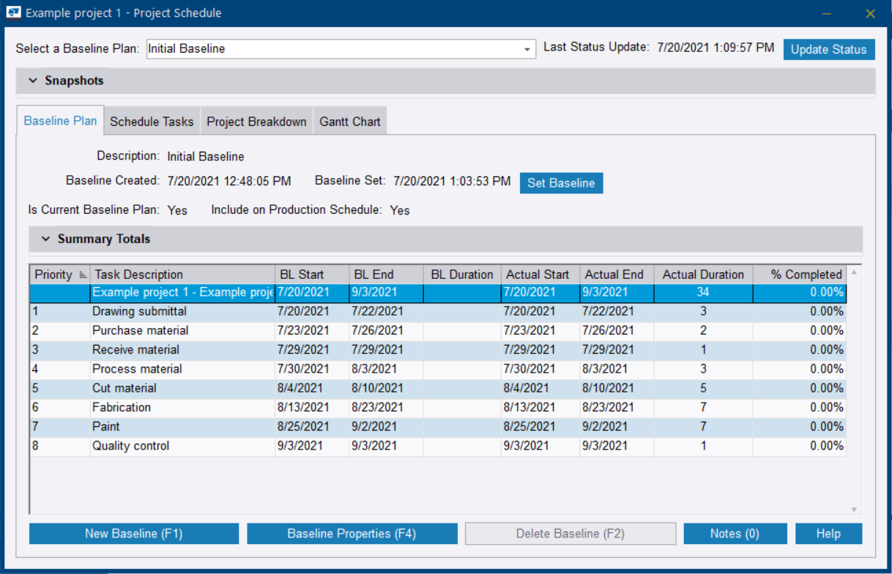Switch to the Project Breakdown tab
Viewport: 892px width, 574px height.
(256, 120)
